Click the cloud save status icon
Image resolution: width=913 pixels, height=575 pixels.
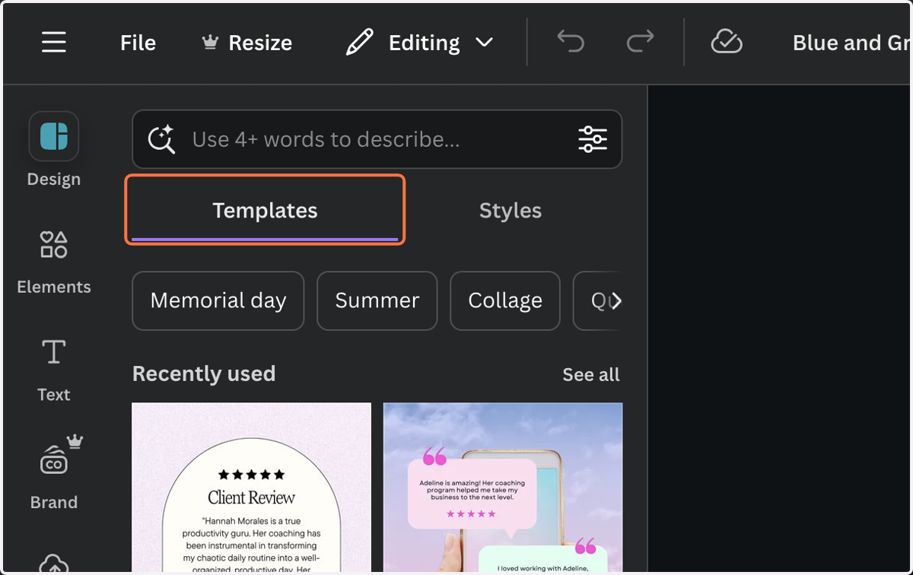727,42
